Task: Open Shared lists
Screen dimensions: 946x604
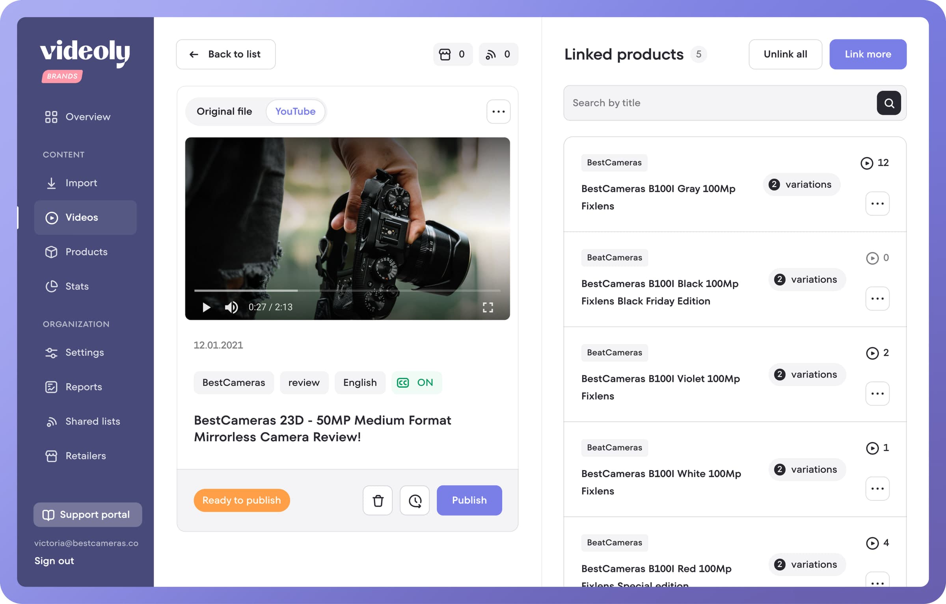Action: pos(83,421)
